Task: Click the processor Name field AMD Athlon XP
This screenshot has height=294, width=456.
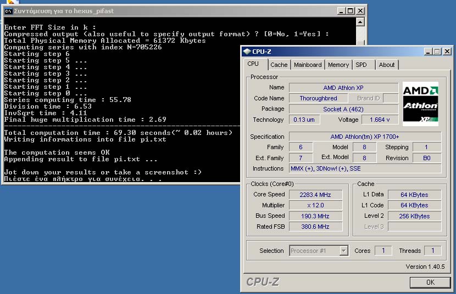Action: 343,88
